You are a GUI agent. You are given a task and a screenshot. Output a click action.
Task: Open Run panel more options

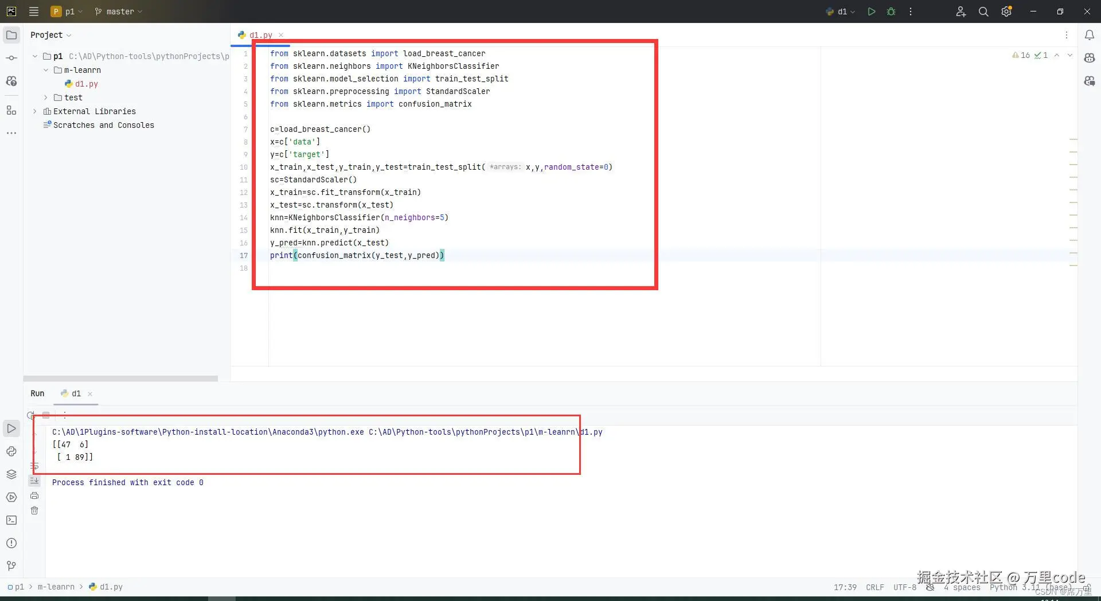pos(65,415)
